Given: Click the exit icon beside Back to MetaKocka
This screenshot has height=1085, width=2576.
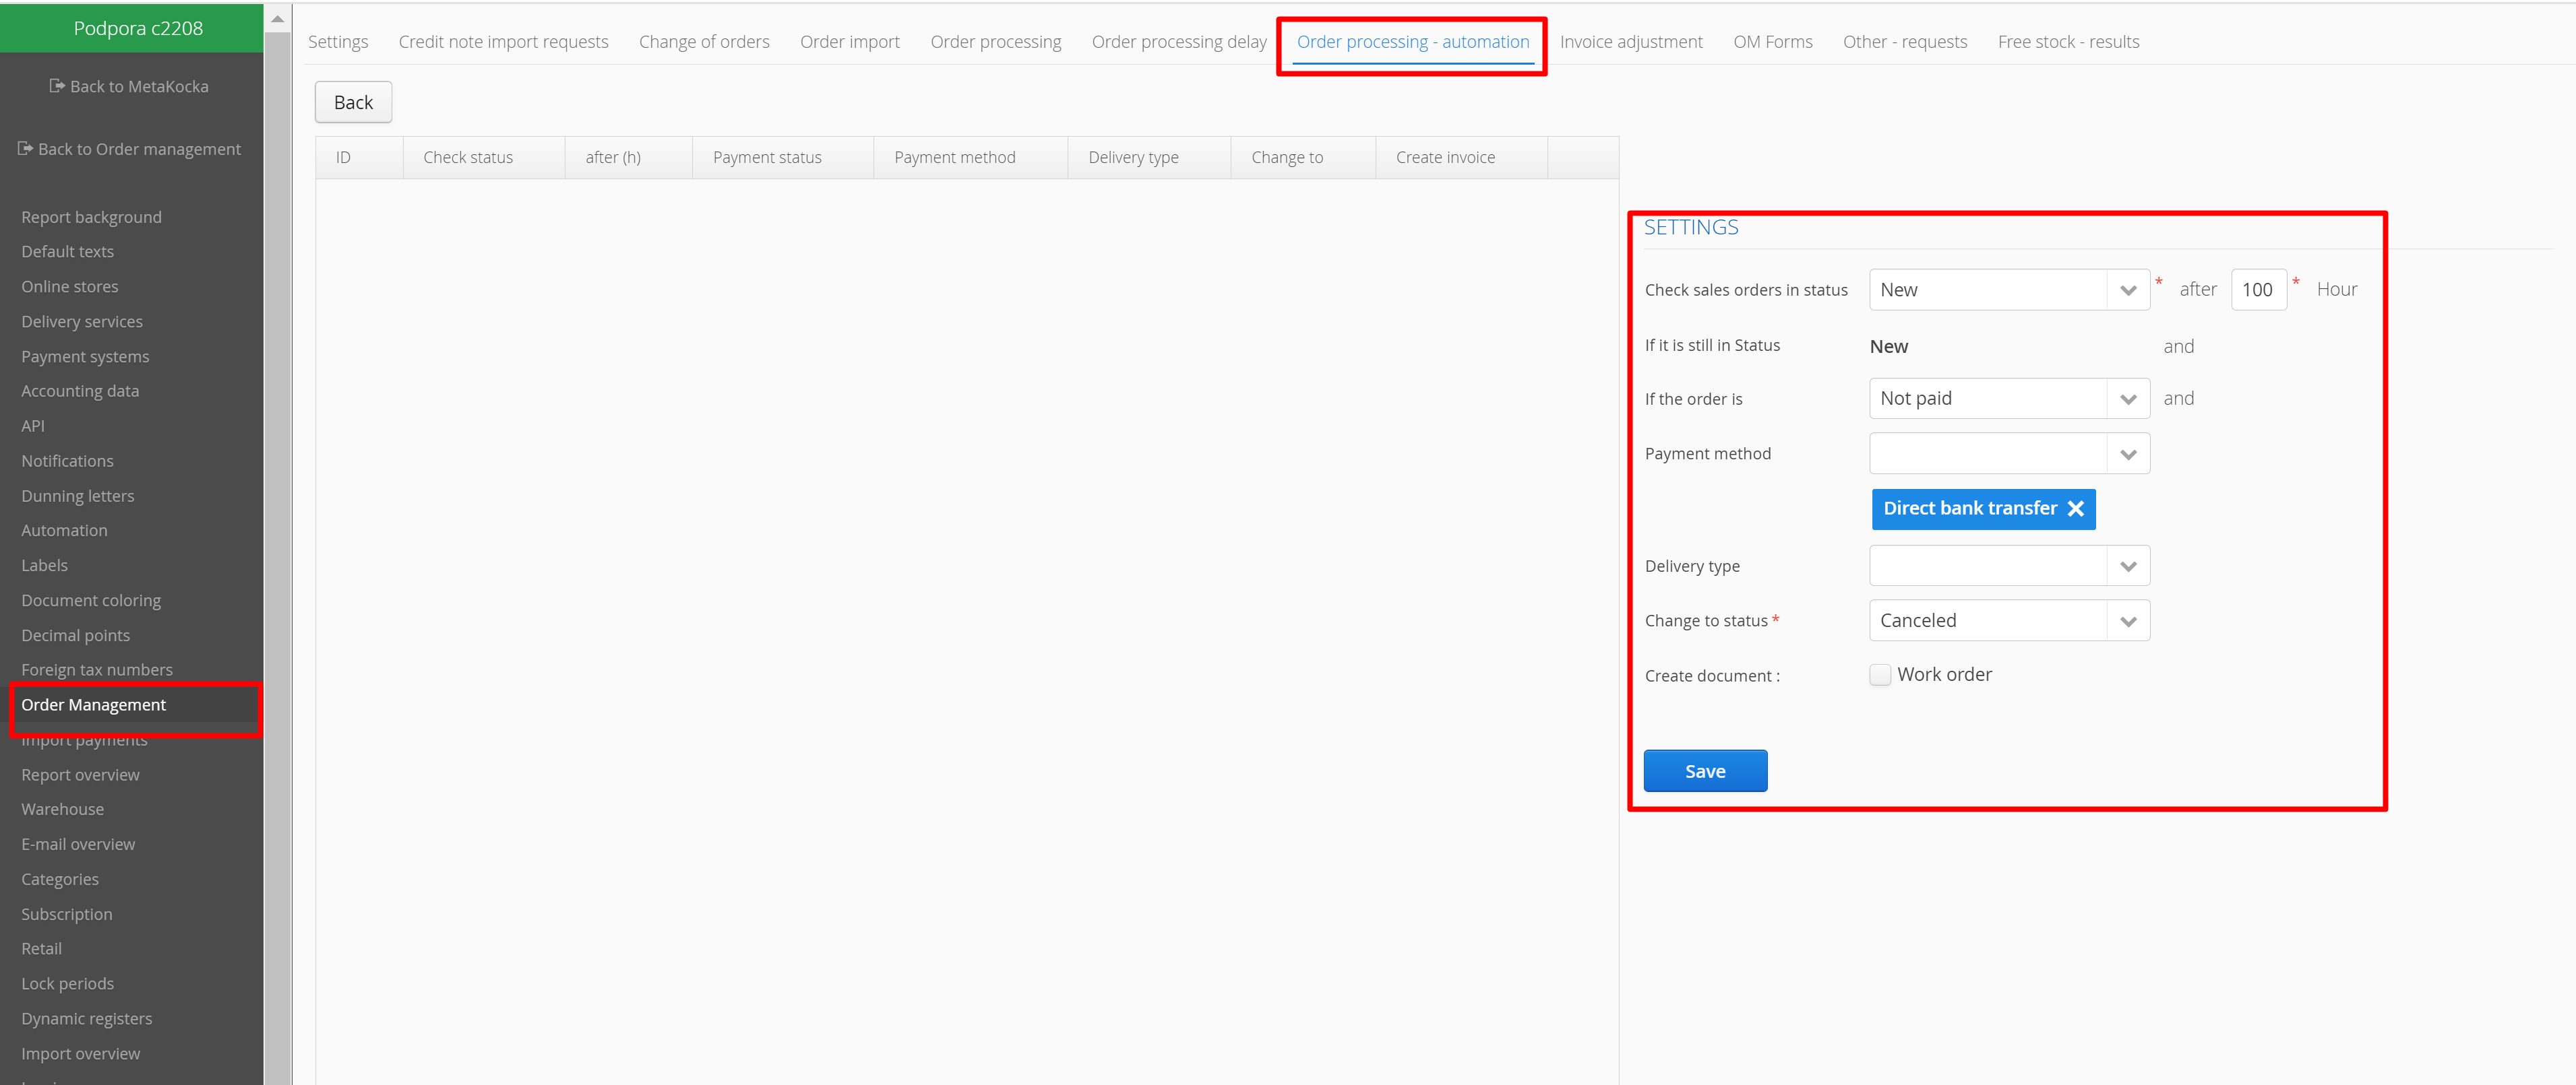Looking at the screenshot, I should (57, 86).
